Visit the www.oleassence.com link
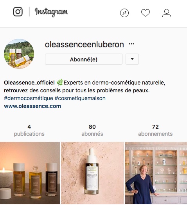Screen dimensions: 187x205 [32, 106]
